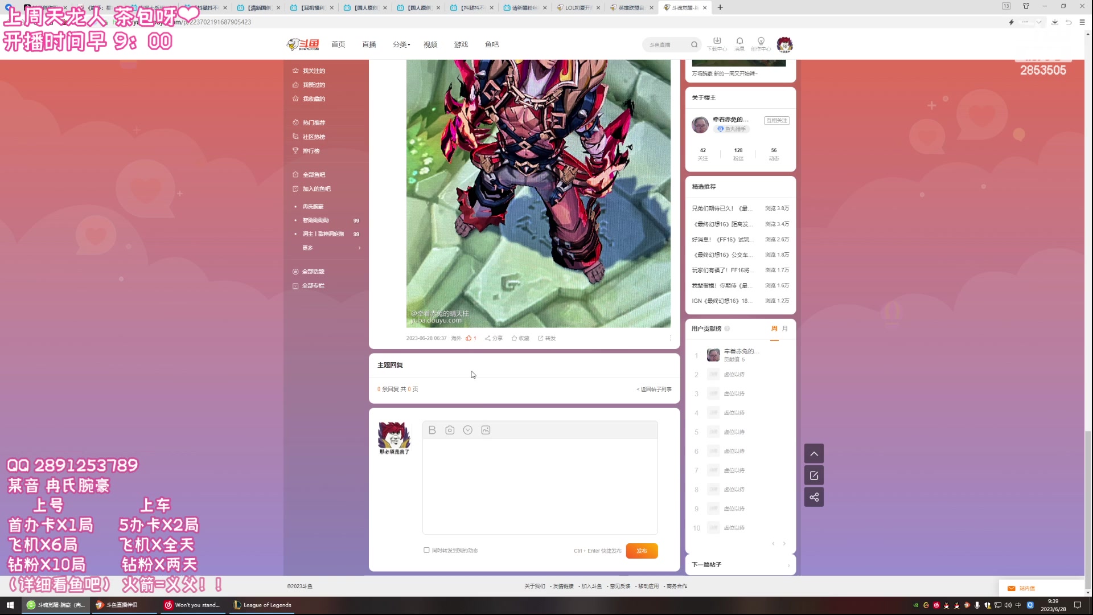Click the 发布 publish button
Screen dimensions: 1093x615
coord(642,551)
